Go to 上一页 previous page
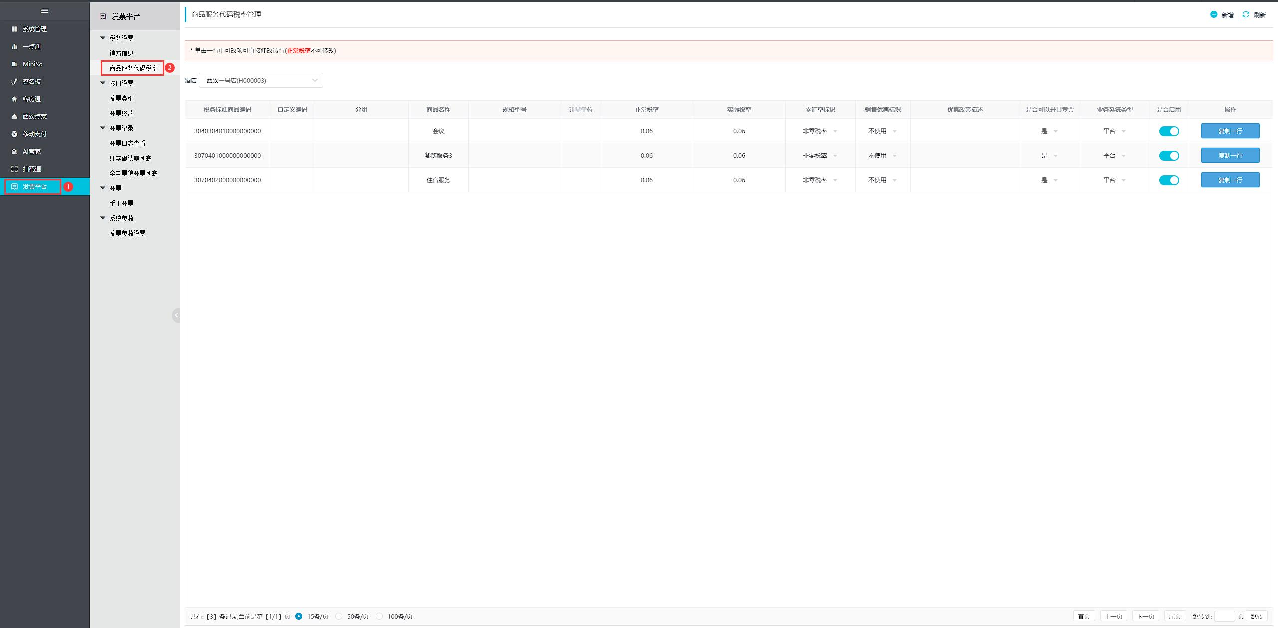This screenshot has width=1278, height=628. pyautogui.click(x=1113, y=616)
